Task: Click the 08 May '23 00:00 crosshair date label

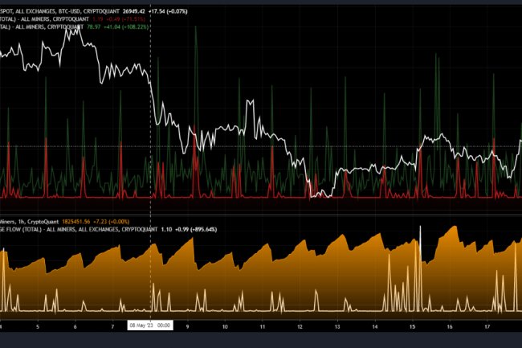Action: coord(150,325)
